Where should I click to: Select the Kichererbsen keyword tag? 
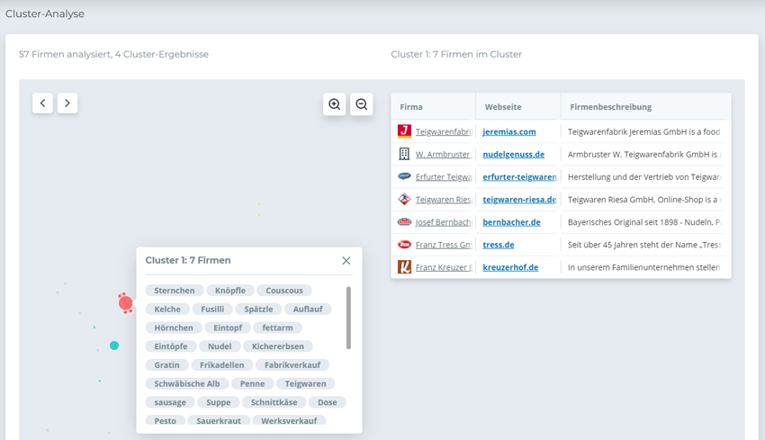277,346
